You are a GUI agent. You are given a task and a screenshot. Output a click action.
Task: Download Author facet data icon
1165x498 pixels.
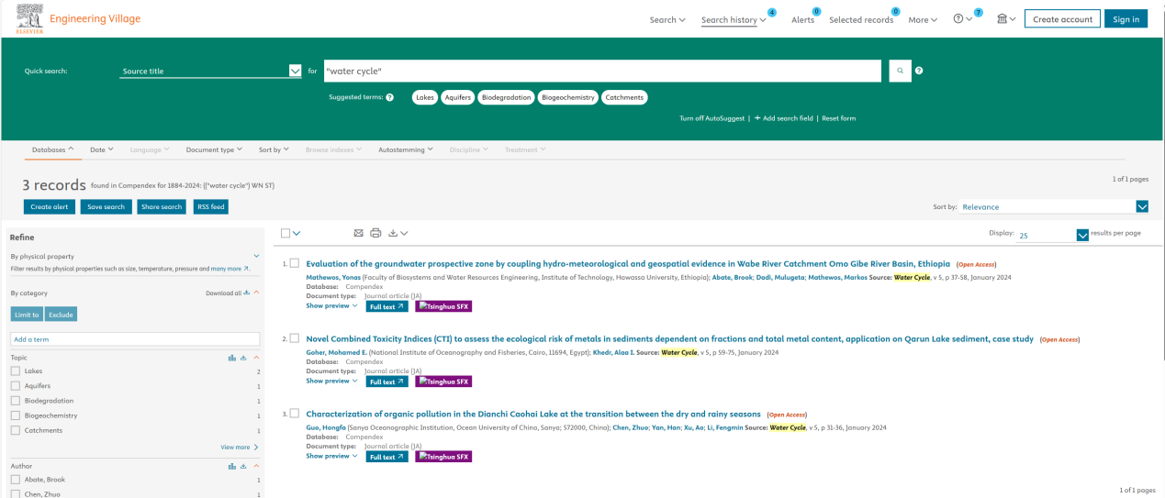click(244, 466)
